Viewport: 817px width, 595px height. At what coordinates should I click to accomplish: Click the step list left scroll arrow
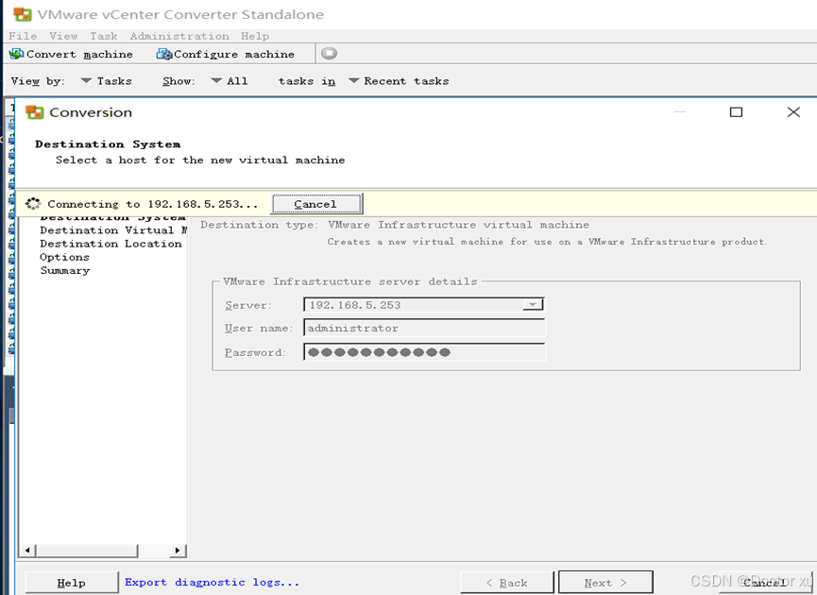[27, 551]
